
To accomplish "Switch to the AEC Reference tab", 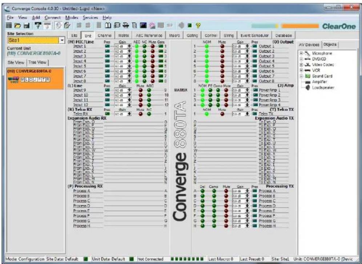I will coord(149,36).
